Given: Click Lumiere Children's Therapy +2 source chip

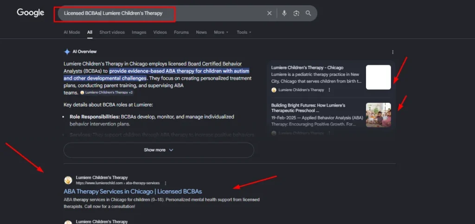Looking at the screenshot, I should (x=106, y=93).
